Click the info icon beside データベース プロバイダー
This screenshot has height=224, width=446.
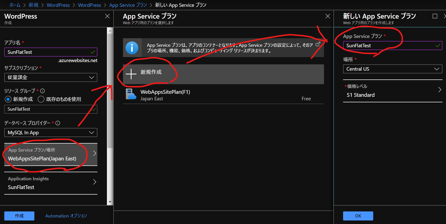point(58,123)
